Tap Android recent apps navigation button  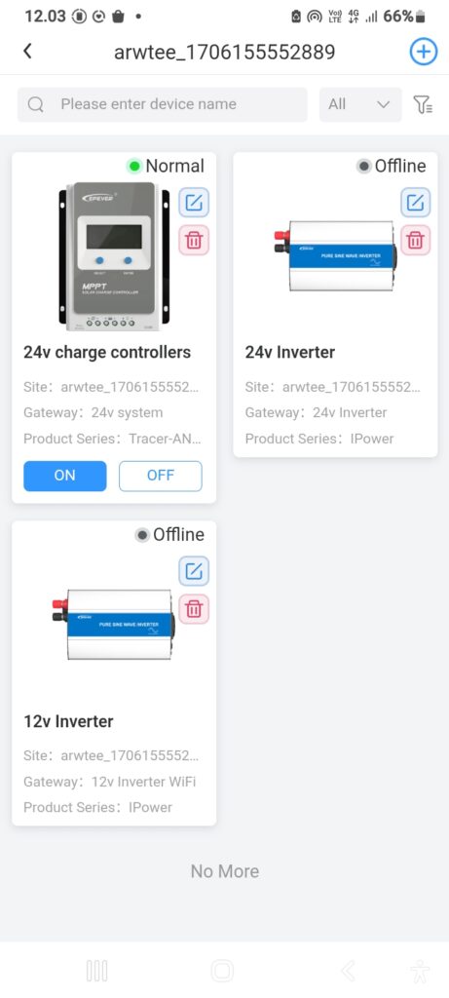point(96,971)
